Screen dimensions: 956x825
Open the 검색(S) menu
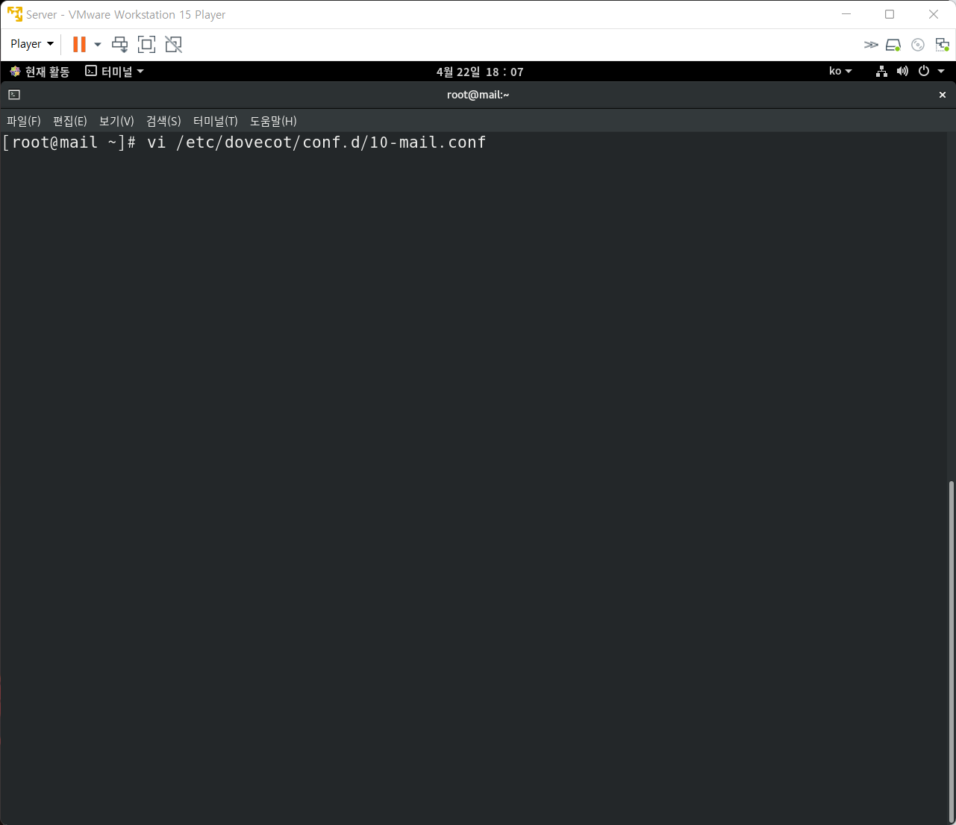pyautogui.click(x=163, y=121)
